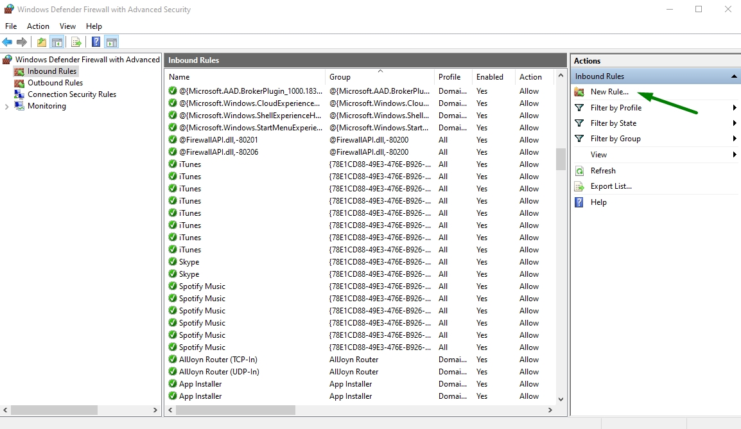Click Export List... in Actions pane
This screenshot has width=741, height=429.
[611, 187]
